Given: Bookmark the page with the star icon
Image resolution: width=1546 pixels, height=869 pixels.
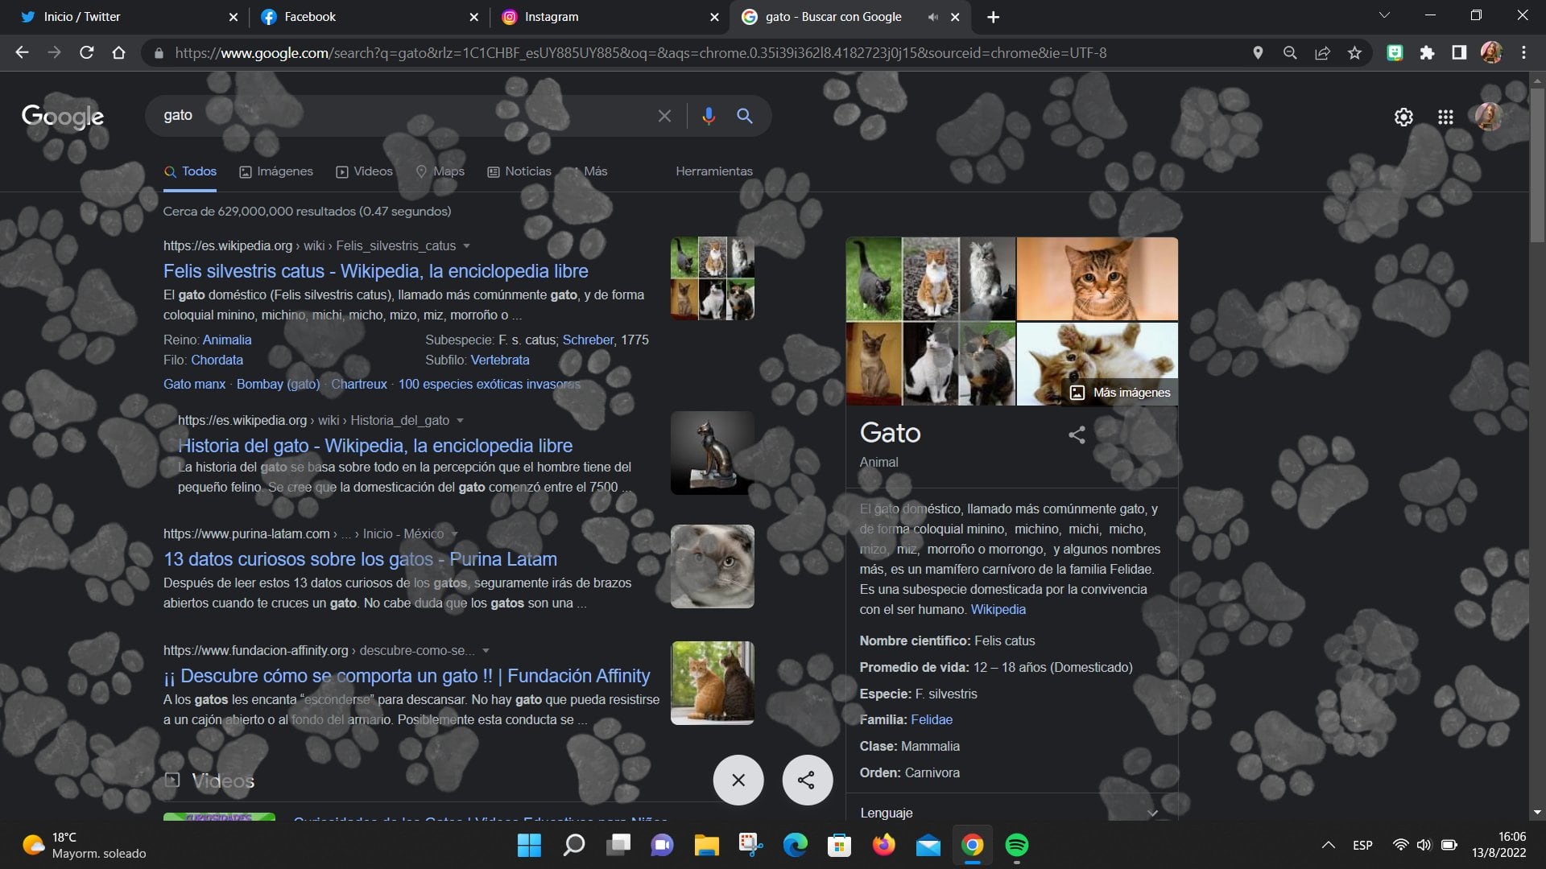Looking at the screenshot, I should pyautogui.click(x=1354, y=52).
